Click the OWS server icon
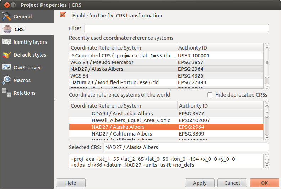Screen dimensions: 281x189 [6, 68]
